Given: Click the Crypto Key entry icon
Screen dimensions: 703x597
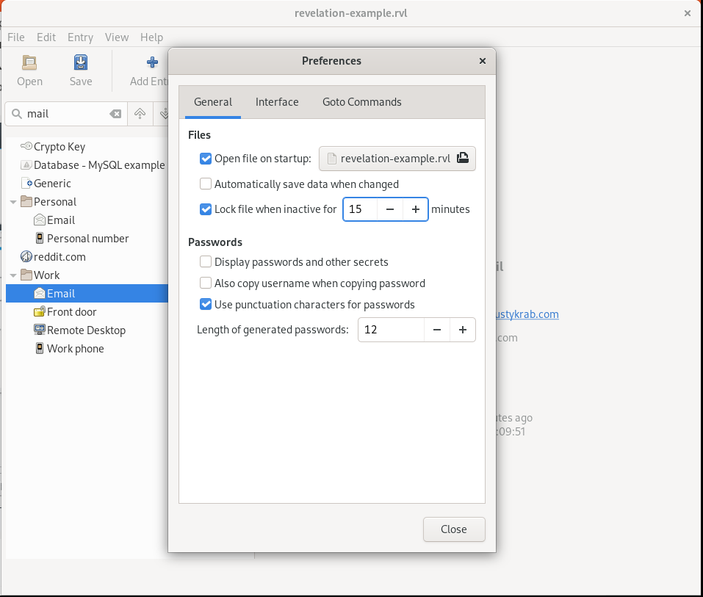Looking at the screenshot, I should pos(26,147).
